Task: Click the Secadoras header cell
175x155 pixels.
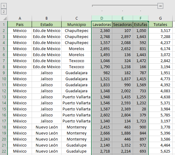Action: pos(122,24)
